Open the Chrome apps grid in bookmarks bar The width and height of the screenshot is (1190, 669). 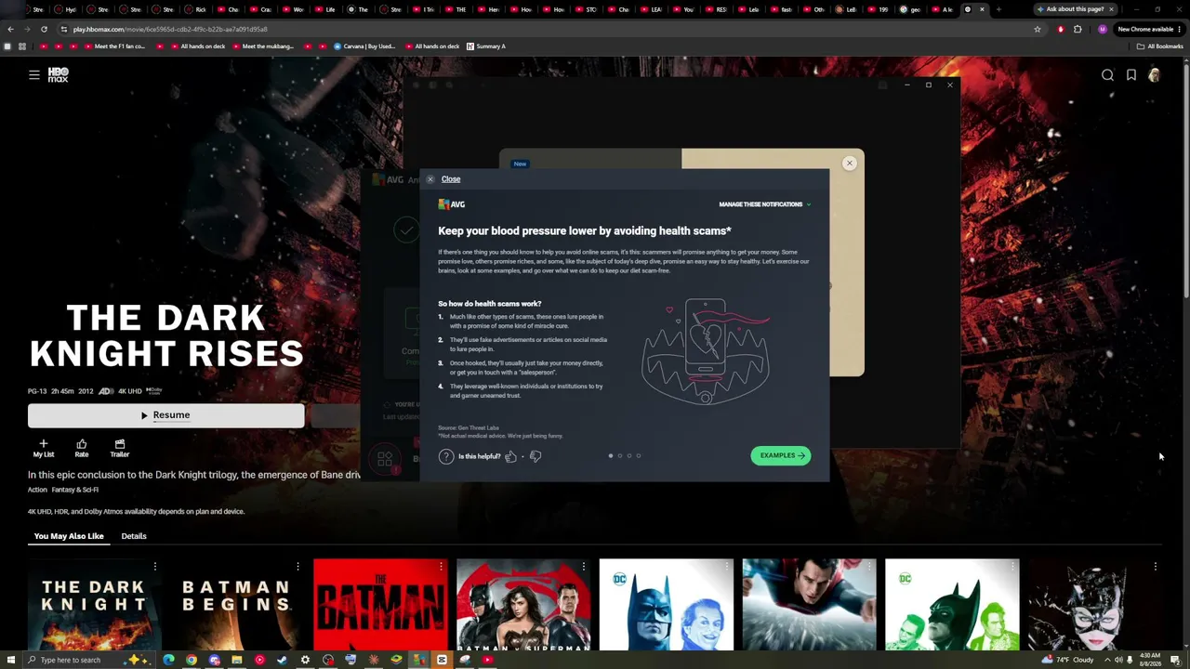tap(21, 46)
